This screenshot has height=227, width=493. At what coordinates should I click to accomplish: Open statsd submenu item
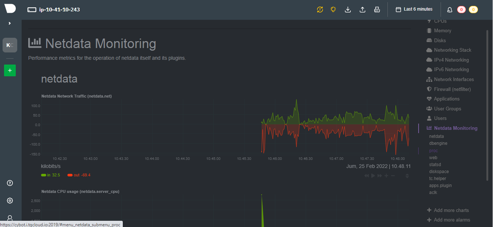(x=435, y=165)
